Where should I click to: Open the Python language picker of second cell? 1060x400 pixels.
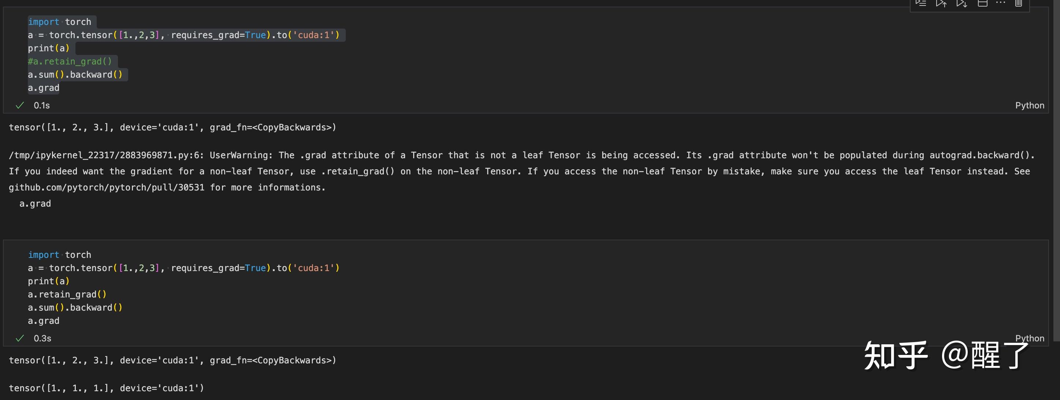pos(1030,338)
